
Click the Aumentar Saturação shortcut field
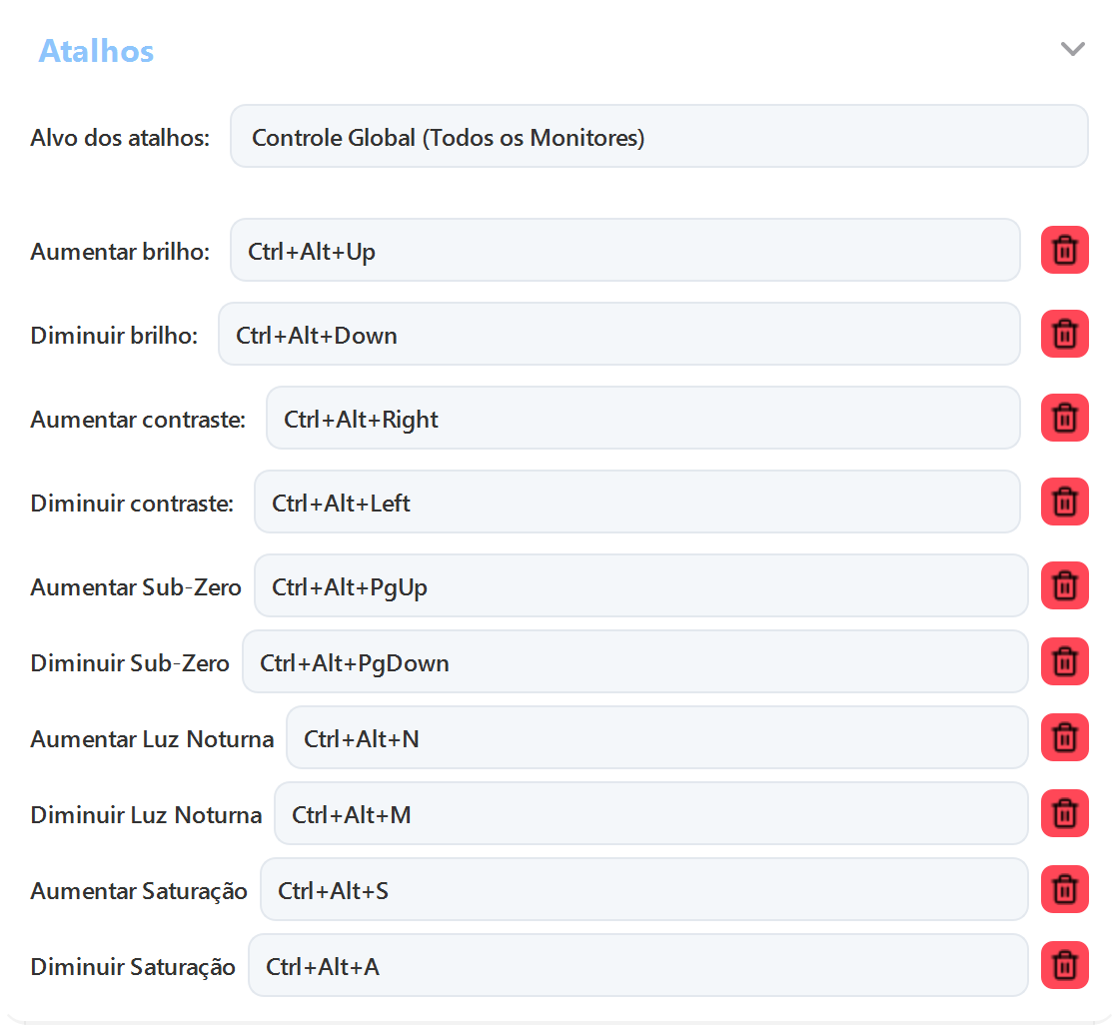click(x=643, y=889)
